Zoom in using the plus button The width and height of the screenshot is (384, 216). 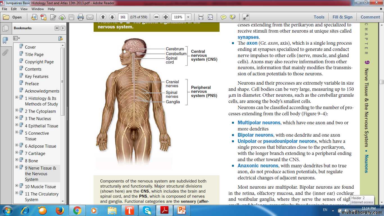point(166,17)
